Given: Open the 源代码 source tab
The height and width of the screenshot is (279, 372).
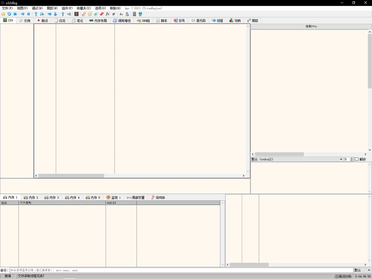Looking at the screenshot, I should [x=198, y=20].
